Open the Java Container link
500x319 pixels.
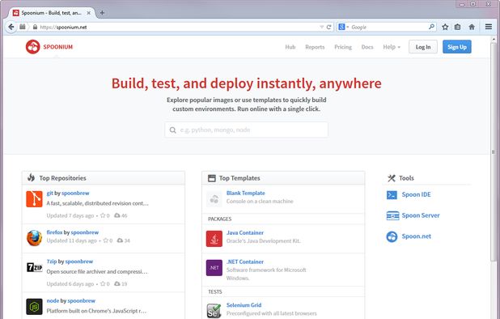pyautogui.click(x=245, y=232)
